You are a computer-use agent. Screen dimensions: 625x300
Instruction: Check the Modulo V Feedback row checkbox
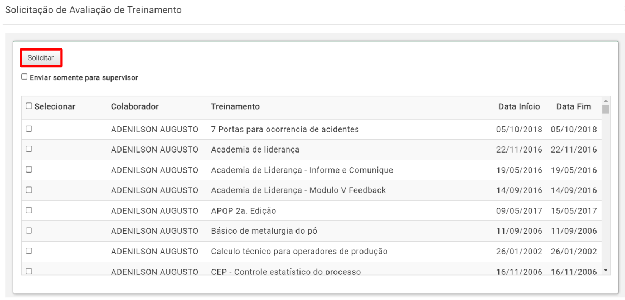29,190
